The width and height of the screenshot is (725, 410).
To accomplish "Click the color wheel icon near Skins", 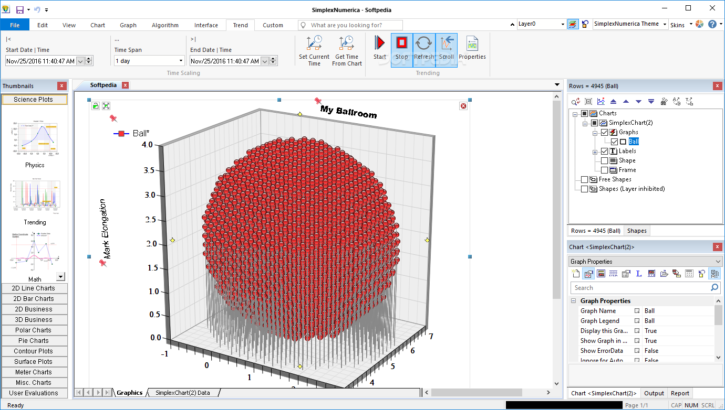I will tap(699, 24).
